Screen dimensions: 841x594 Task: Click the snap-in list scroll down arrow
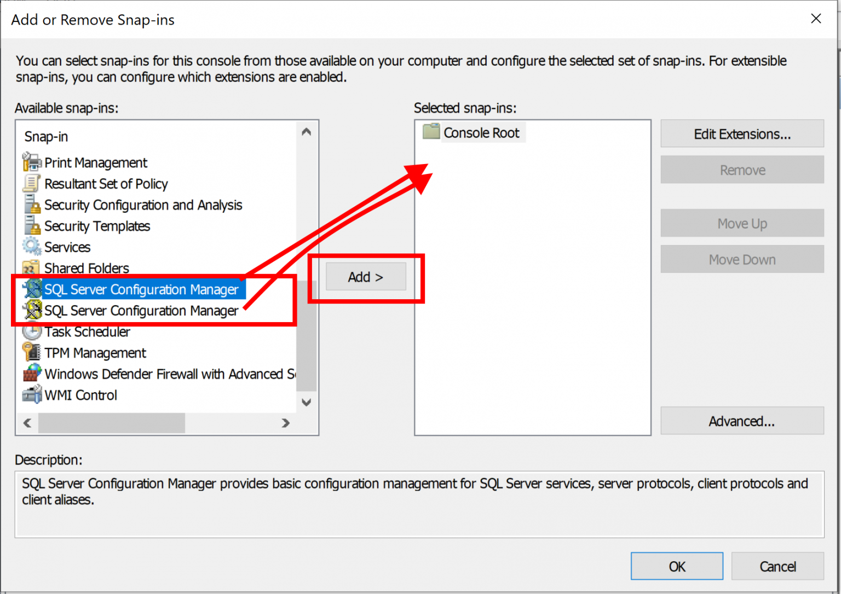coord(307,403)
